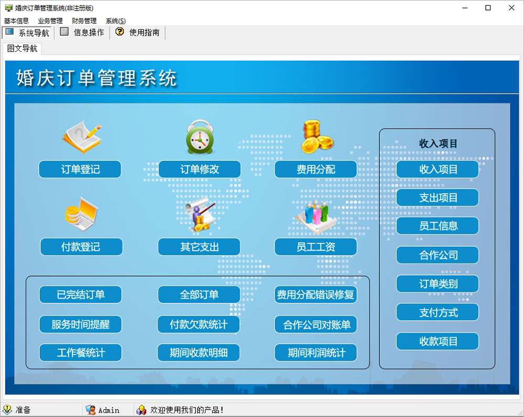Open the 费用分配 button
Screen dimensions: 524x417
(x=316, y=169)
